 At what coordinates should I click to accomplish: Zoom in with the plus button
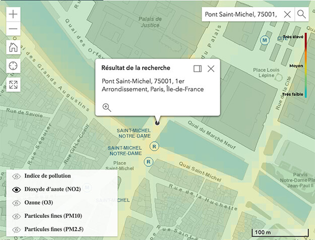click(13, 14)
